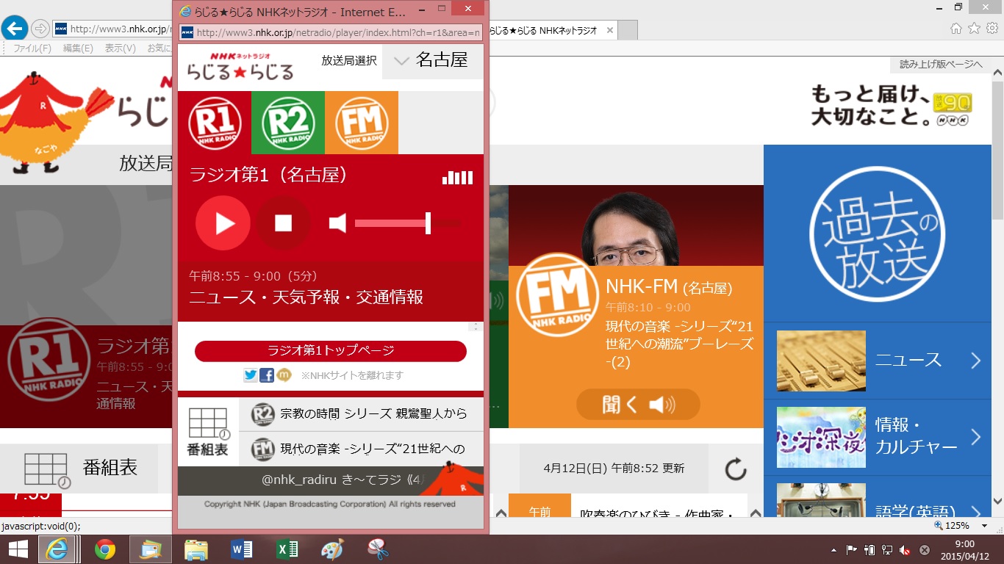Open Snipping Tool from taskbar
This screenshot has width=1004, height=564.
378,549
